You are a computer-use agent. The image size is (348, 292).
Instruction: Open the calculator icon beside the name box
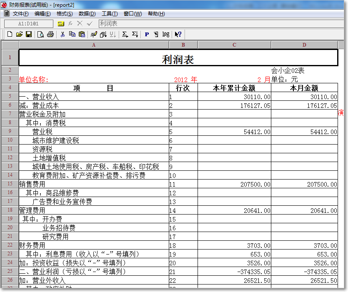[60, 23]
